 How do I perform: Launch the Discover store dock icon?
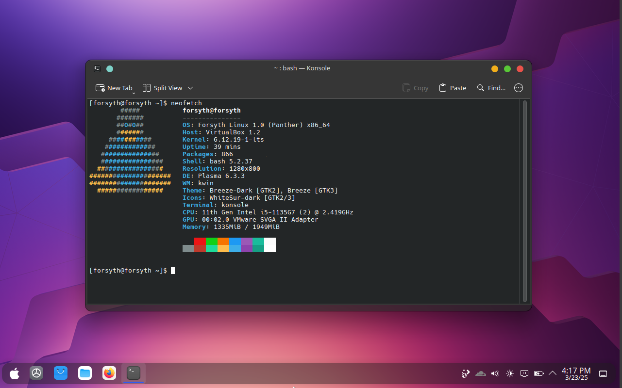pos(61,373)
